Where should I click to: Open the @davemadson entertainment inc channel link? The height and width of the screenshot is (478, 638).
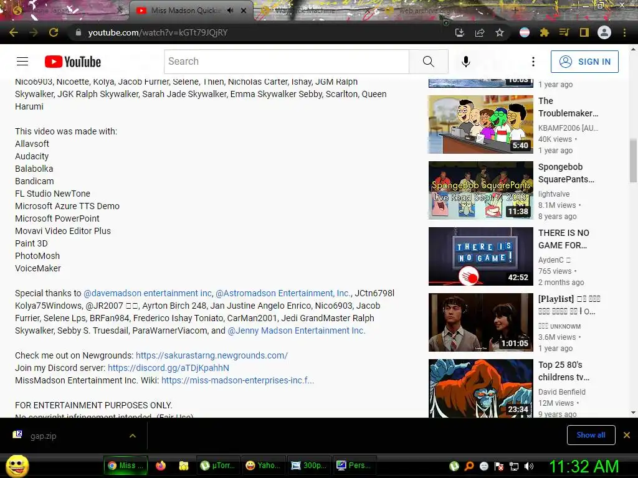pos(148,293)
